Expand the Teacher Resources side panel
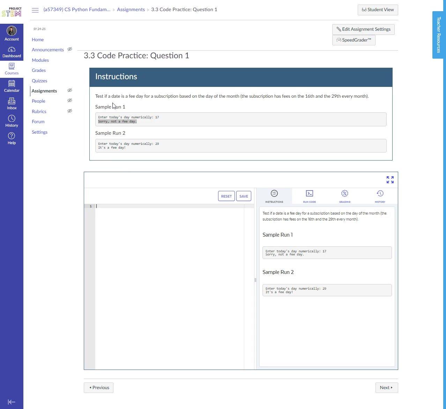 (439, 35)
